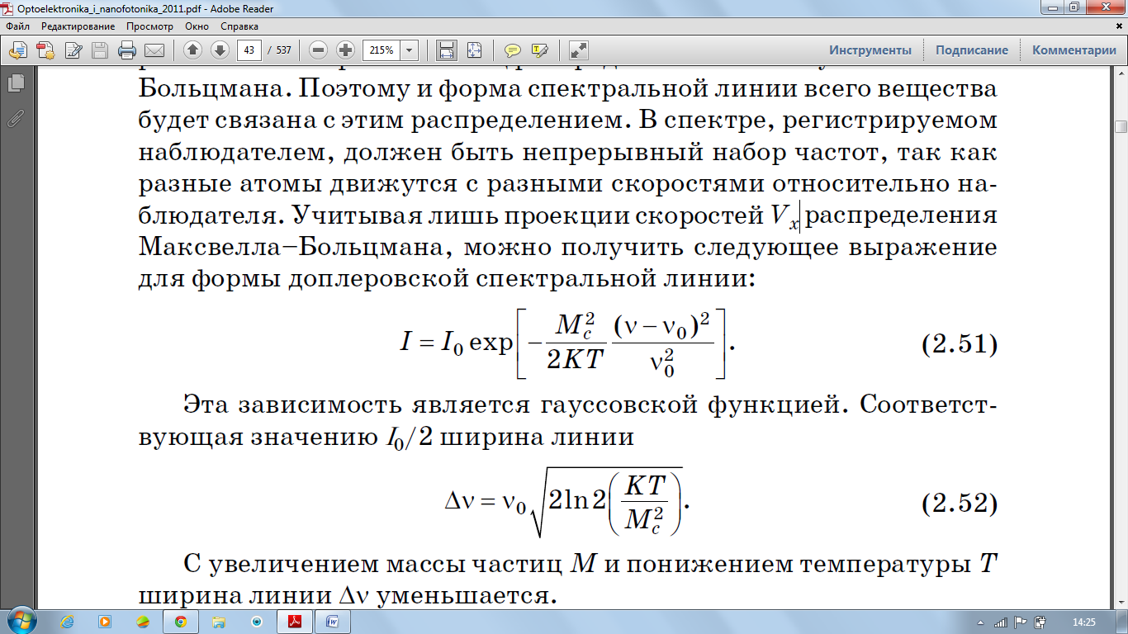This screenshot has height=634, width=1128.
Task: Click the Create PDF online icon
Action: pos(45,50)
